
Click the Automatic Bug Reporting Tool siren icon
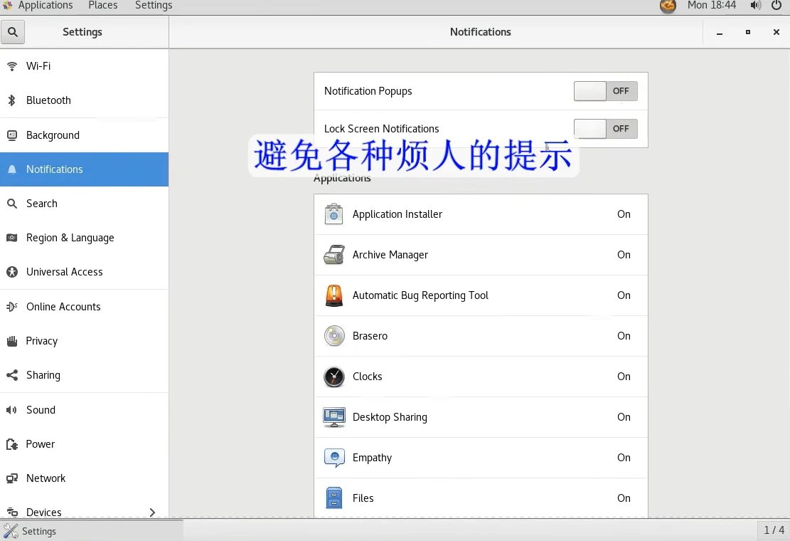click(333, 295)
